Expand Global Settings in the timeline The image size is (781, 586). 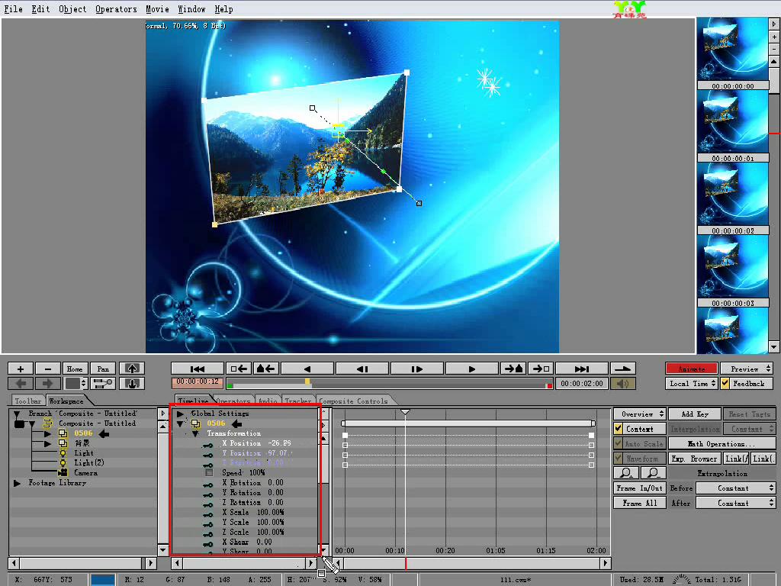[180, 414]
